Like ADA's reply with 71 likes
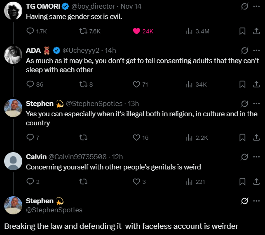Viewport: 265px width, 235px height. tap(137, 85)
